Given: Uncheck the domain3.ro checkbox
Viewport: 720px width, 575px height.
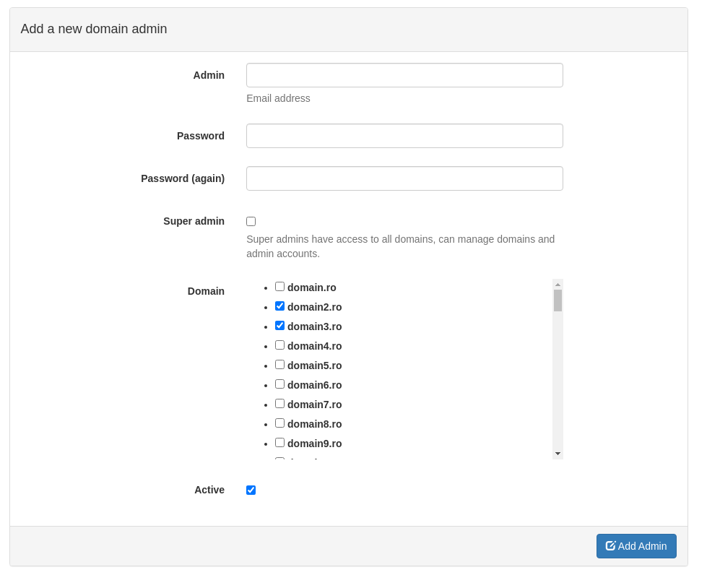Looking at the screenshot, I should 279,325.
